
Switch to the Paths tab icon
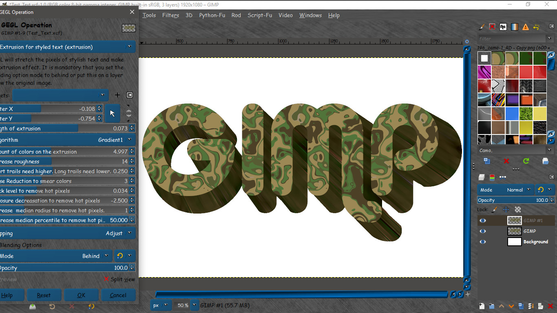point(503,177)
